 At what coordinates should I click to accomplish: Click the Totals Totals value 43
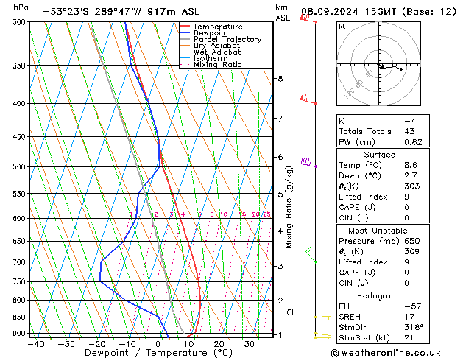click(x=409, y=131)
